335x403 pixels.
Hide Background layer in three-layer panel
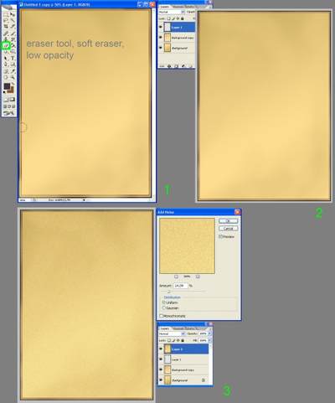pos(161,48)
